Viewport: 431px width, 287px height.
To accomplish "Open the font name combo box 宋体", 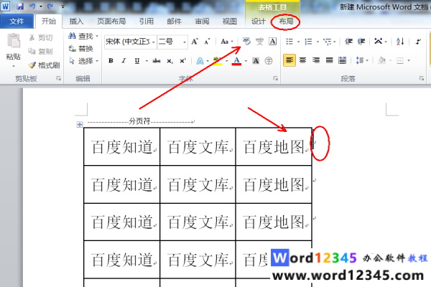I will click(x=131, y=42).
